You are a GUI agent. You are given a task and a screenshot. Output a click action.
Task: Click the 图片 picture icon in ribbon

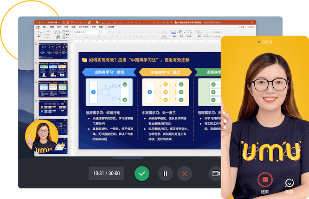pyautogui.click(x=174, y=33)
